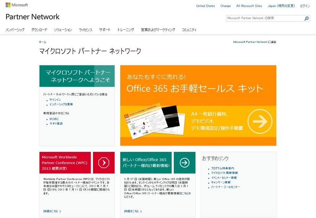This screenshot has height=218, width=316.
Task: Click the マイクロソフト パートナー ネットワーク page heading
Action: [x=90, y=51]
